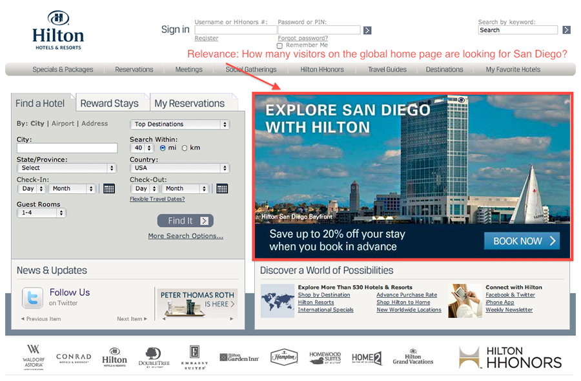Enable the Remember Me checkbox
The image size is (581, 381).
click(280, 46)
